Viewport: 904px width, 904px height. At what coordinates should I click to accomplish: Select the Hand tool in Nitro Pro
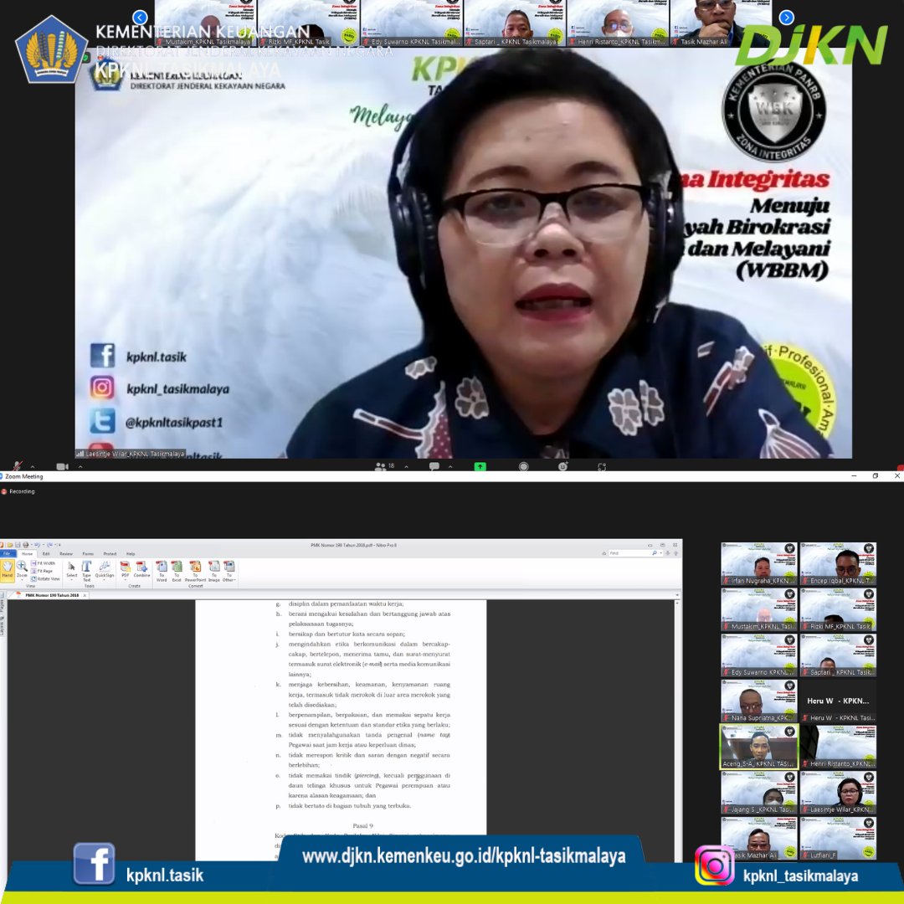(x=7, y=570)
